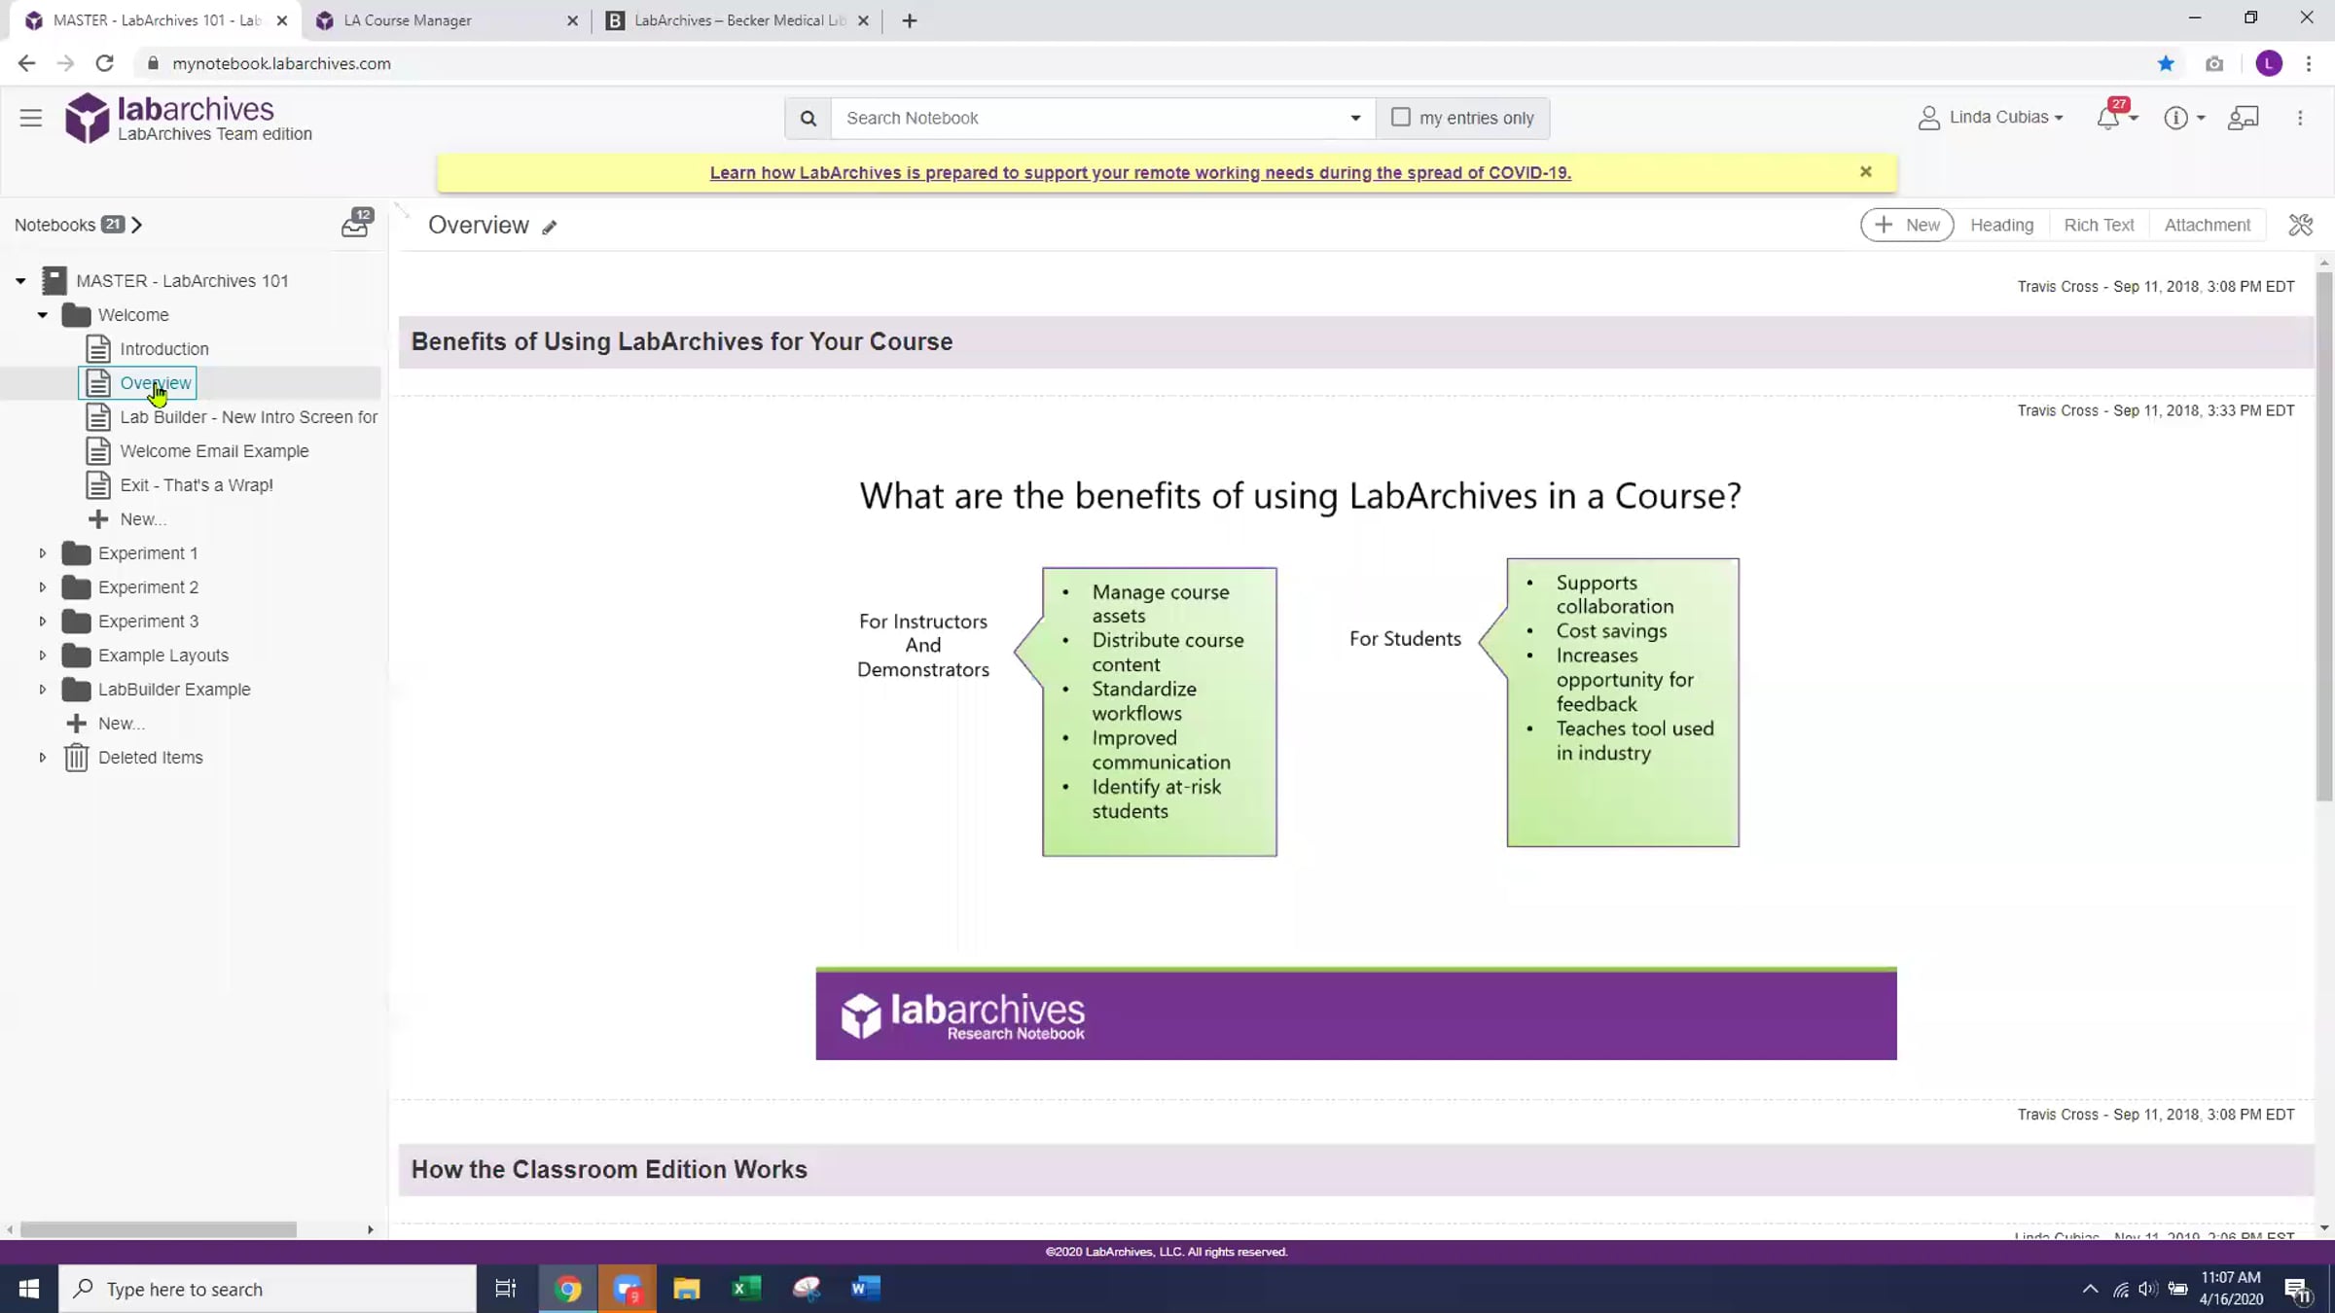Bookmark star icon in address bar
Image resolution: width=2335 pixels, height=1313 pixels.
[2166, 63]
